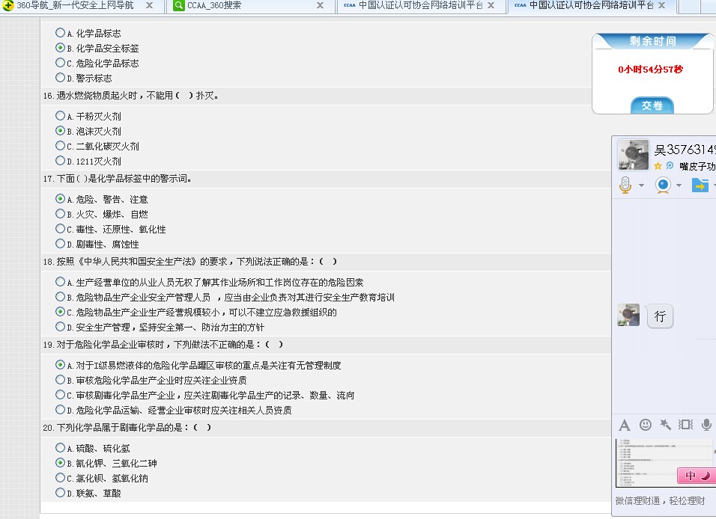Open contact avatar in chat header
The height and width of the screenshot is (519, 716).
click(x=633, y=155)
